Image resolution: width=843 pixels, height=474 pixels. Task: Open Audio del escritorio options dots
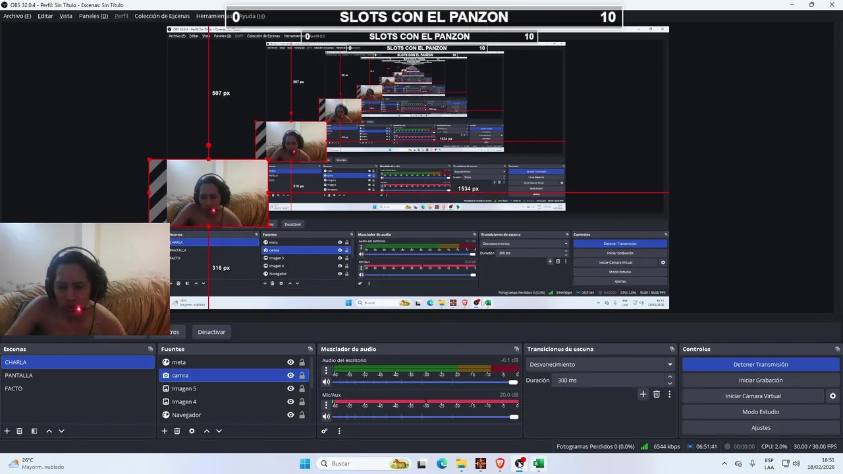(326, 371)
